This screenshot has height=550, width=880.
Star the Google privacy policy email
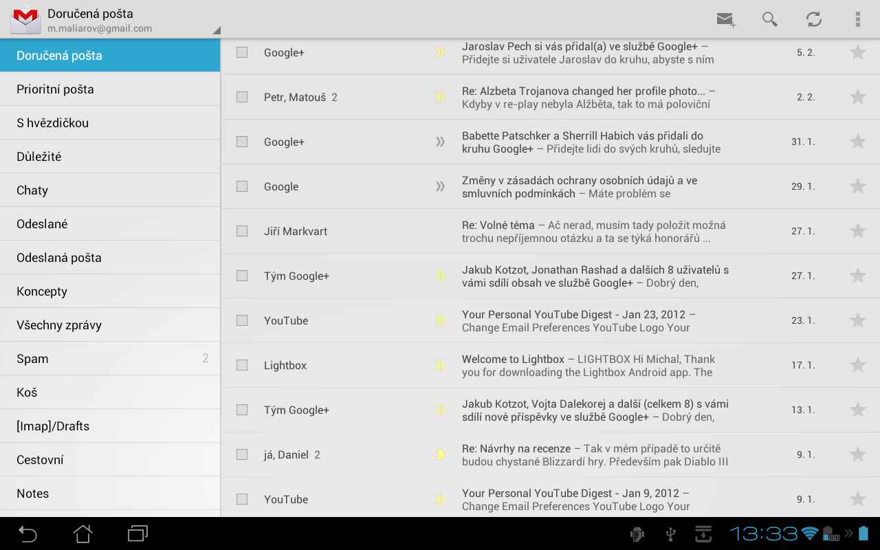coord(857,186)
